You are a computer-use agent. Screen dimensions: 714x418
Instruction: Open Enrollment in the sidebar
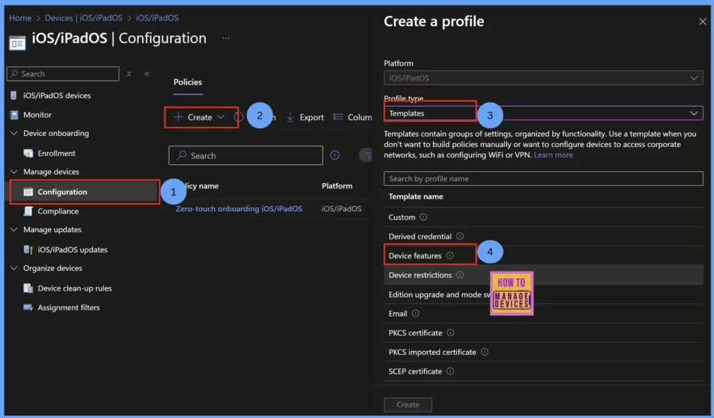[x=56, y=153]
